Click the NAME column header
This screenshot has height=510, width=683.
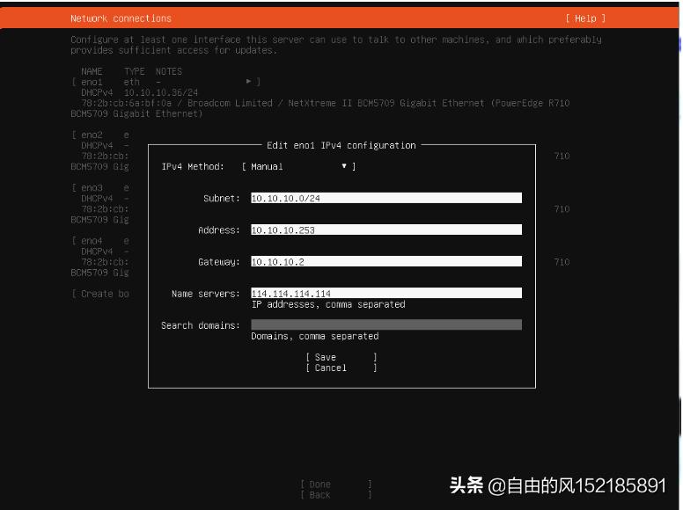point(92,71)
